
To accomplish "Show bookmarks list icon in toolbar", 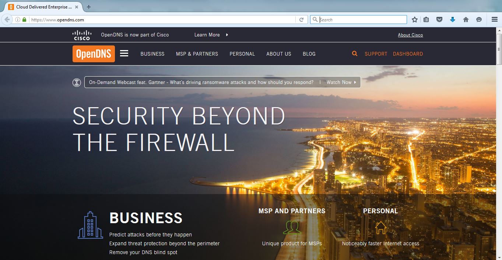I will 426,20.
